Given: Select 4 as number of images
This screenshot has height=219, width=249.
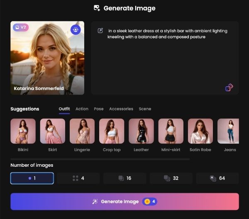Looking at the screenshot, I should 78,178.
